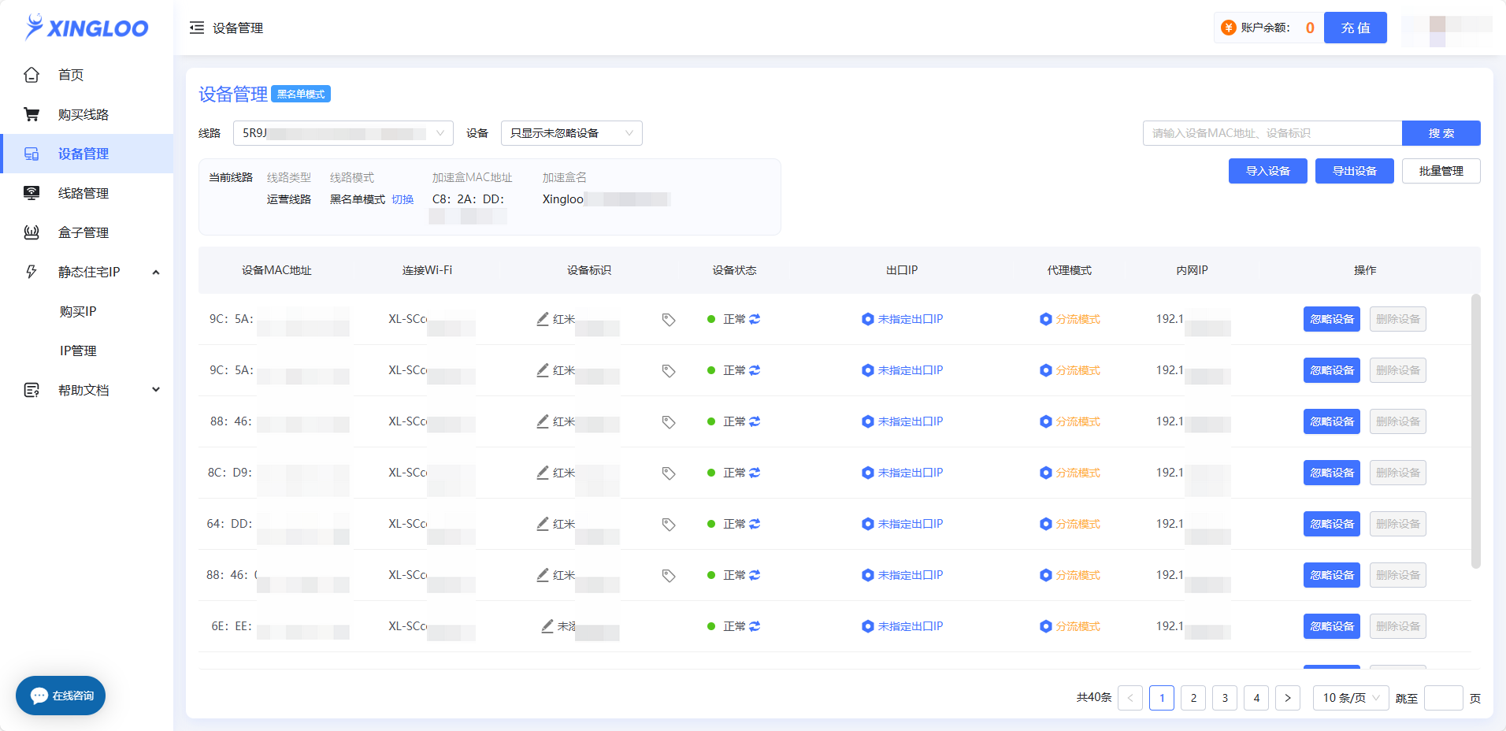Click the 切换 mode switch link
This screenshot has height=731, width=1506.
402,199
